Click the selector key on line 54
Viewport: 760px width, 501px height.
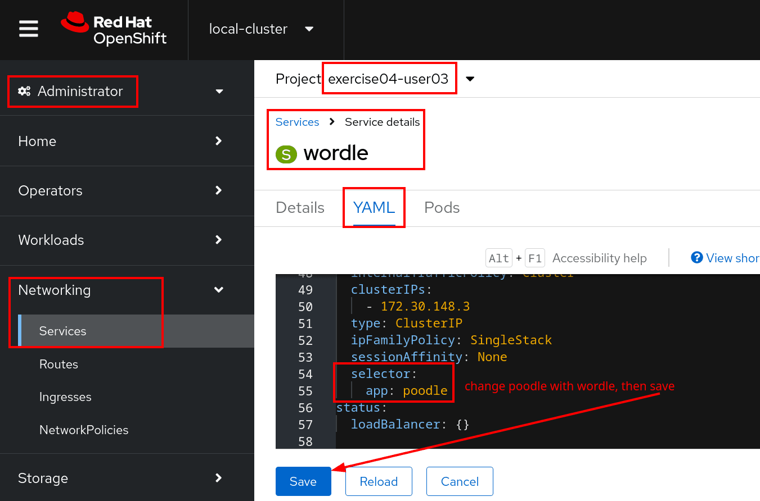[381, 374]
